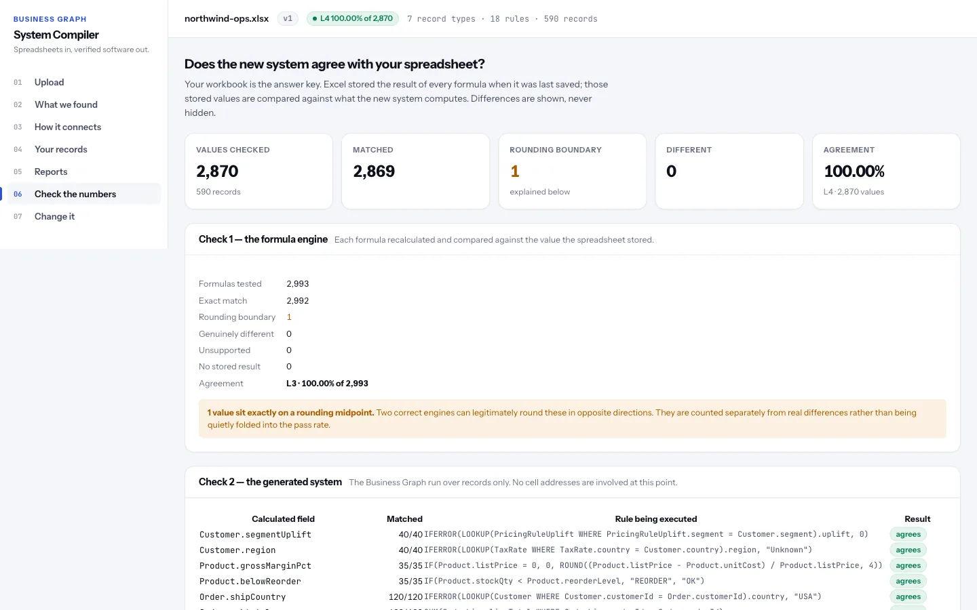Click agrees badge for Product.grossMarginPct
The width and height of the screenshot is (977, 610).
[908, 566]
